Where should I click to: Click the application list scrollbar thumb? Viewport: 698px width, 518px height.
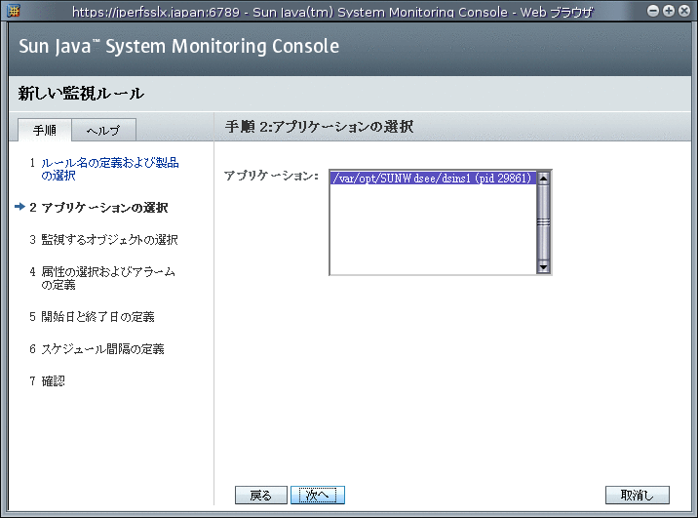tap(543, 222)
